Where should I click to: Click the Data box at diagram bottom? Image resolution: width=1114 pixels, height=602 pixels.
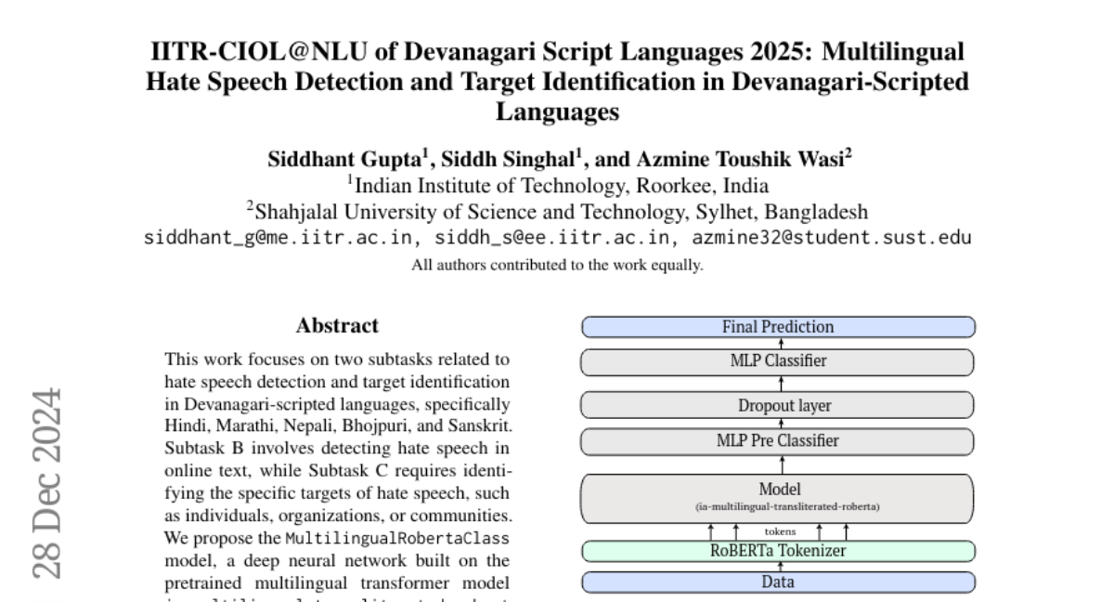point(778,582)
